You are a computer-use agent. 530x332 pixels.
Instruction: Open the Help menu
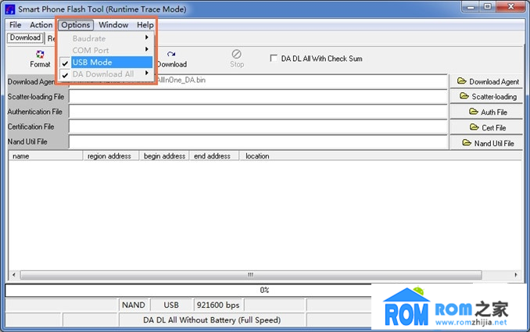(145, 25)
